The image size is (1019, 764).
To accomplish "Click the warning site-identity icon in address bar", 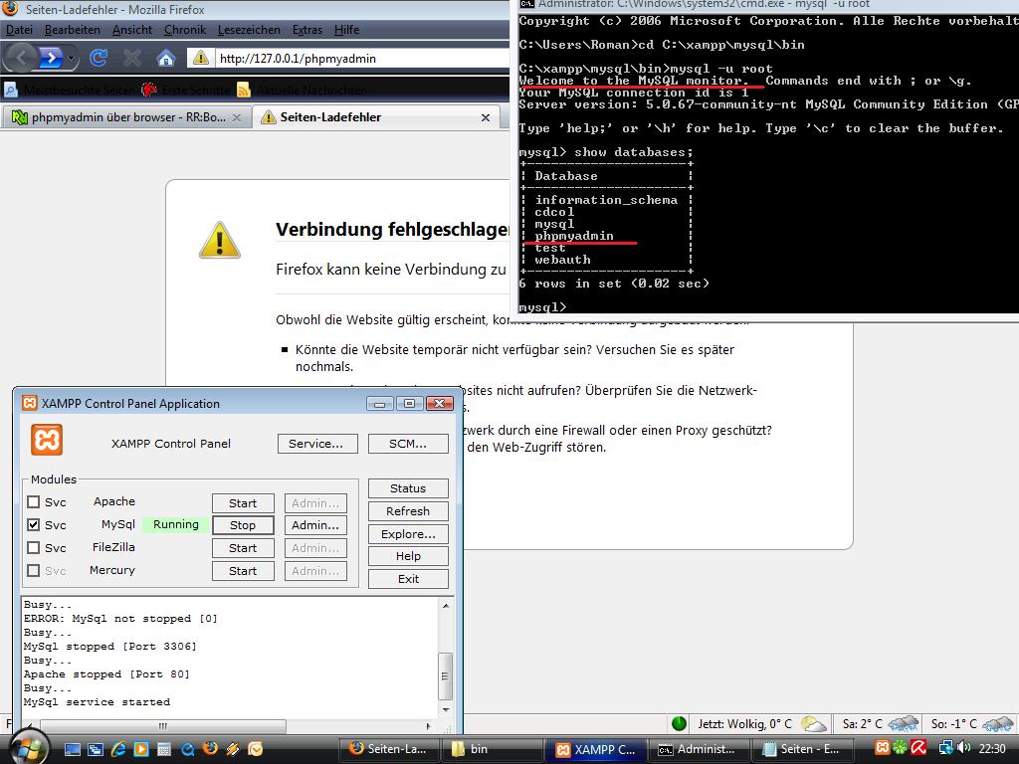I will pos(201,58).
